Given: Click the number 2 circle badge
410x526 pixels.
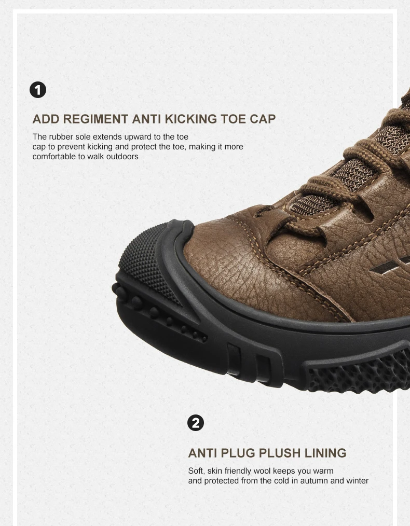Looking at the screenshot, I should (196, 423).
